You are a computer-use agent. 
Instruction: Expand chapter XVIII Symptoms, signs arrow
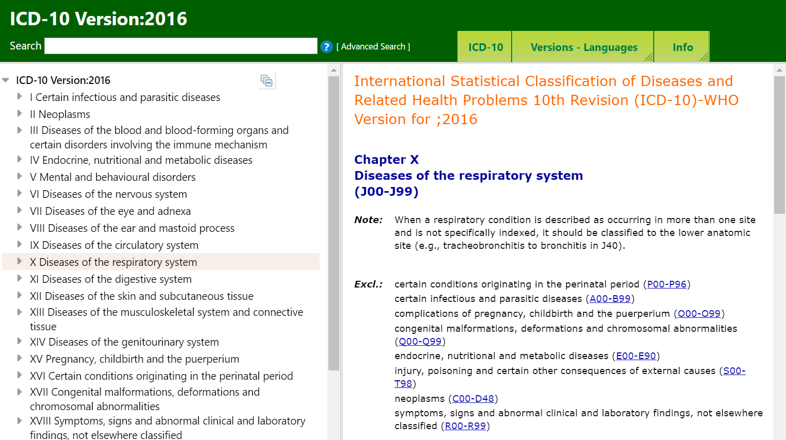tap(20, 420)
